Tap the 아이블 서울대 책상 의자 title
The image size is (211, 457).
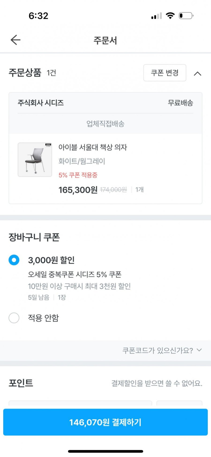pyautogui.click(x=93, y=147)
